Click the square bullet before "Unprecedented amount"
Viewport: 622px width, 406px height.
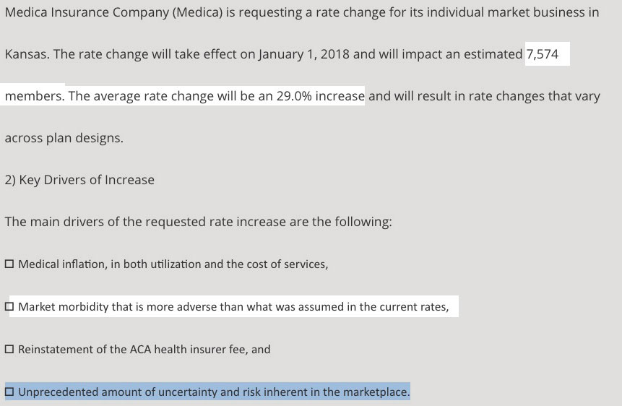pos(9,392)
